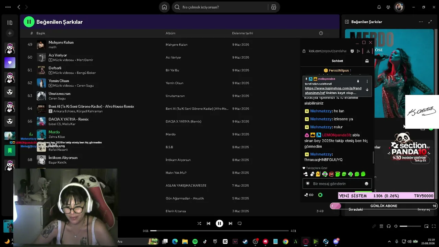Sort by the Albüm column header
The width and height of the screenshot is (439, 247).
click(x=170, y=33)
